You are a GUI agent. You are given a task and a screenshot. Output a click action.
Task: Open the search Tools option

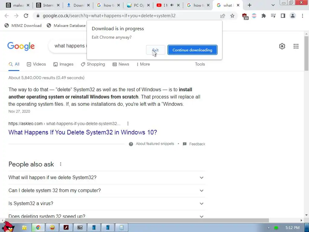[200, 64]
